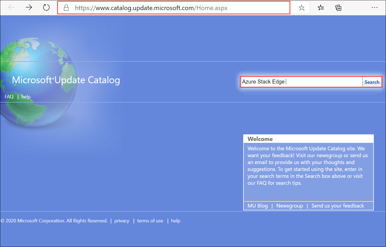Click the padlock site security icon
386x247 pixels.
(x=66, y=8)
